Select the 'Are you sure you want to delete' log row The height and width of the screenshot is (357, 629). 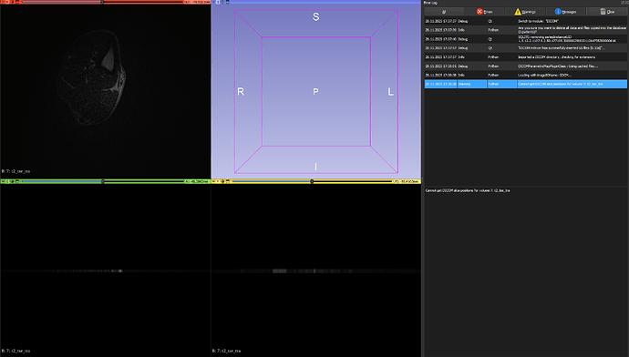(525, 30)
